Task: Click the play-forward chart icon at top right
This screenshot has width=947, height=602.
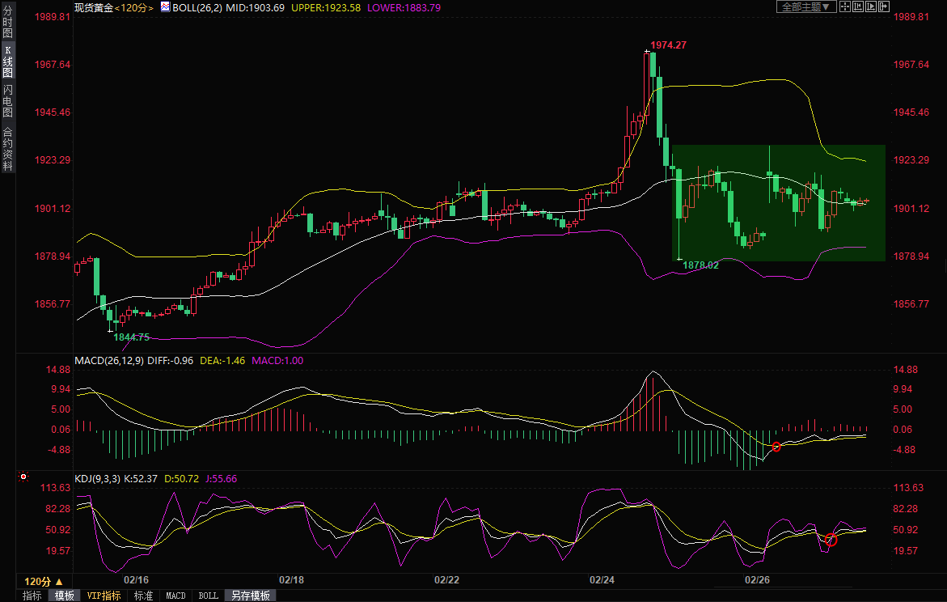Action: [x=871, y=6]
